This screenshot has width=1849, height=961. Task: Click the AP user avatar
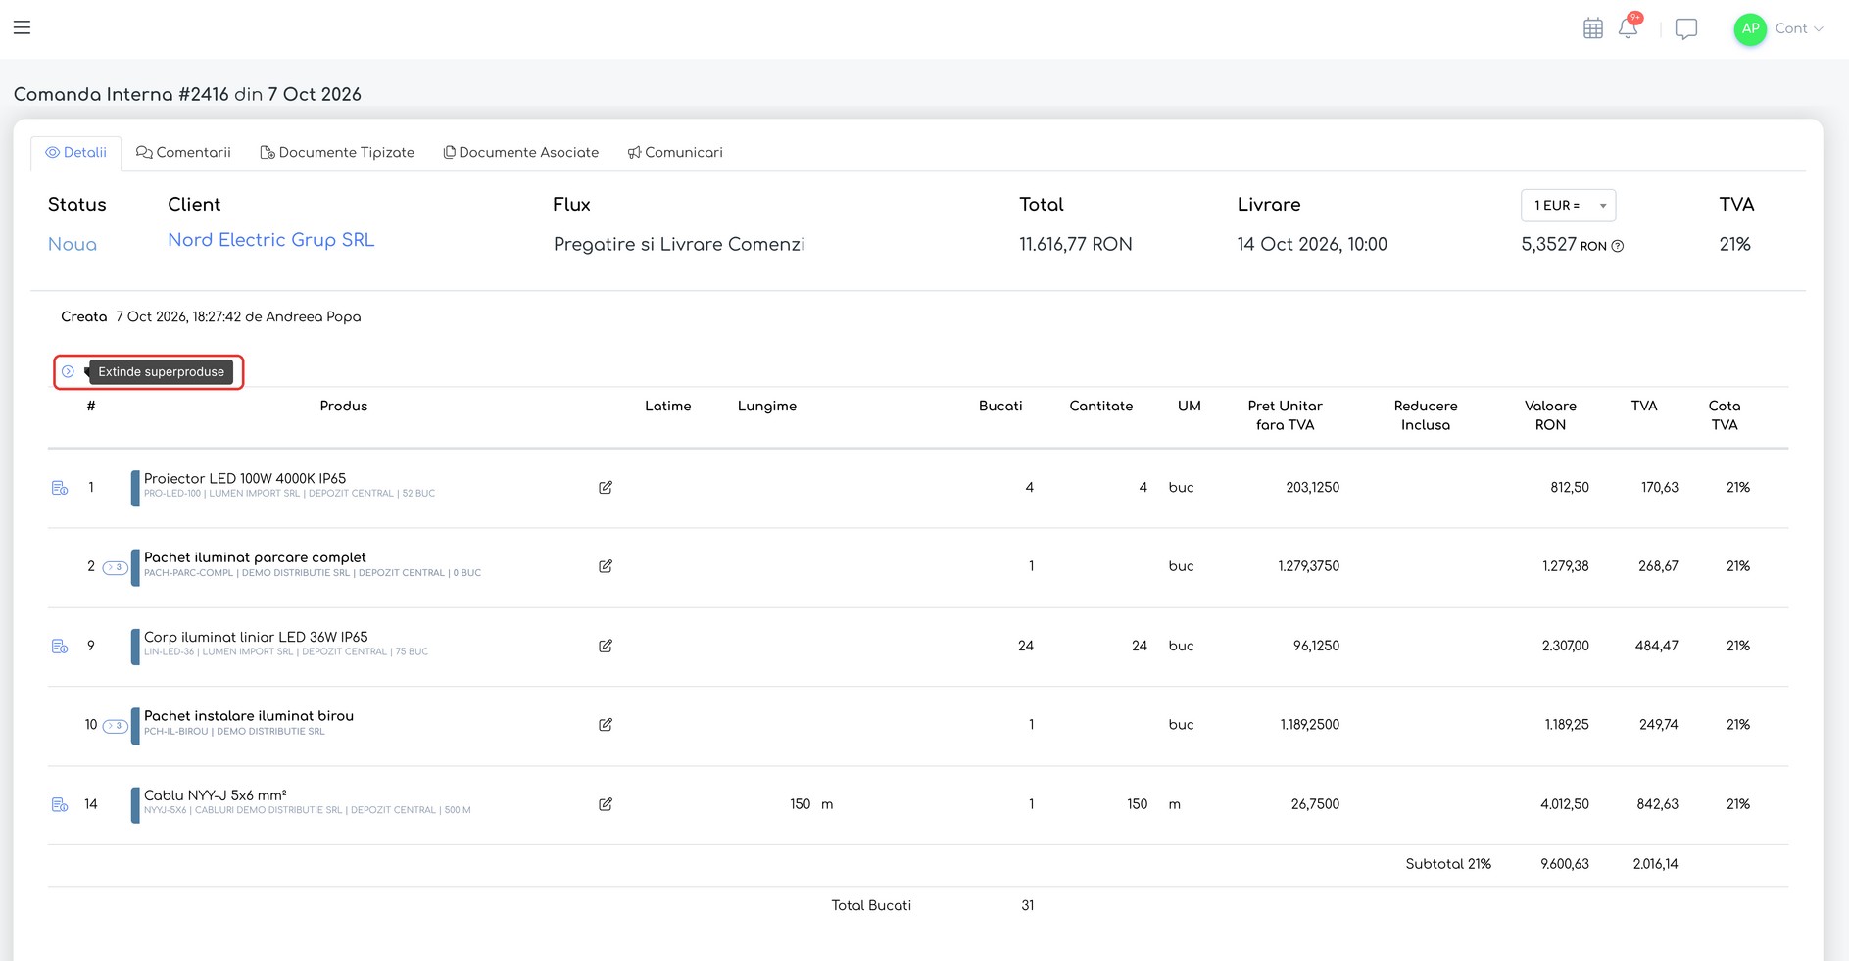click(x=1750, y=28)
